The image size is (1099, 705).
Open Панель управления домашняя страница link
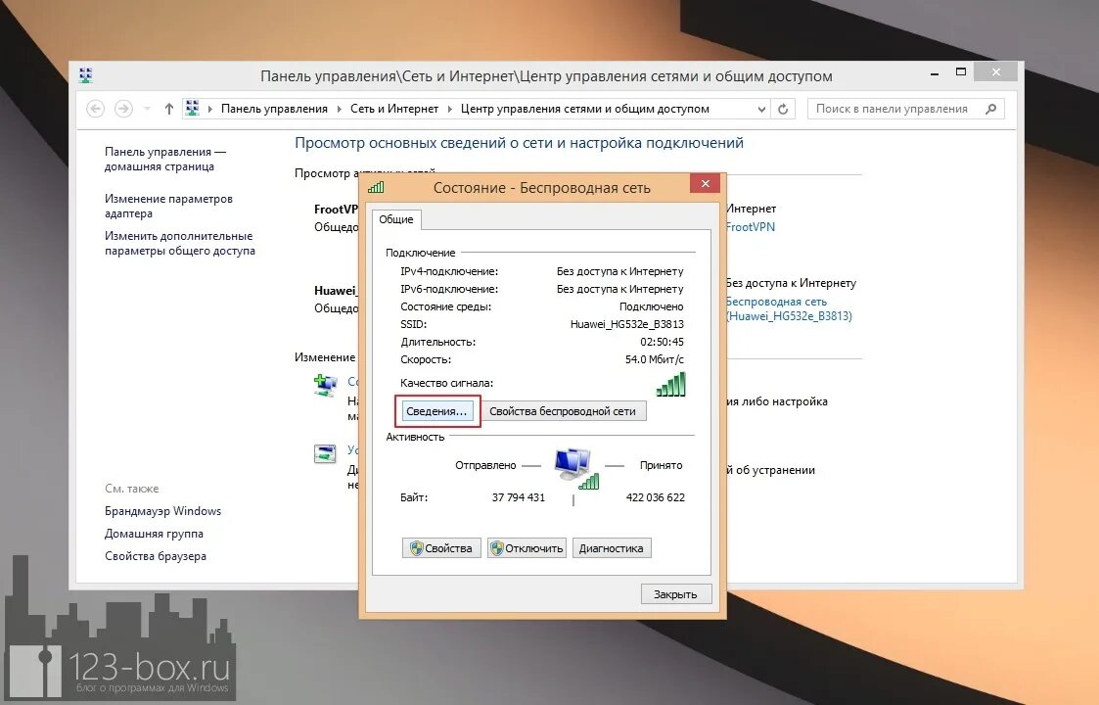tap(165, 160)
